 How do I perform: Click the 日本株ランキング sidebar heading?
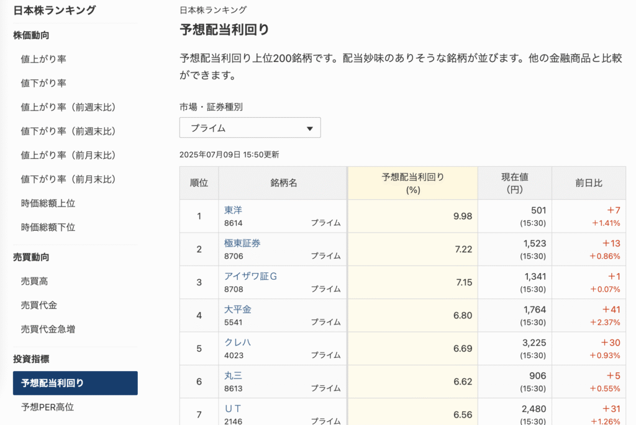[55, 10]
